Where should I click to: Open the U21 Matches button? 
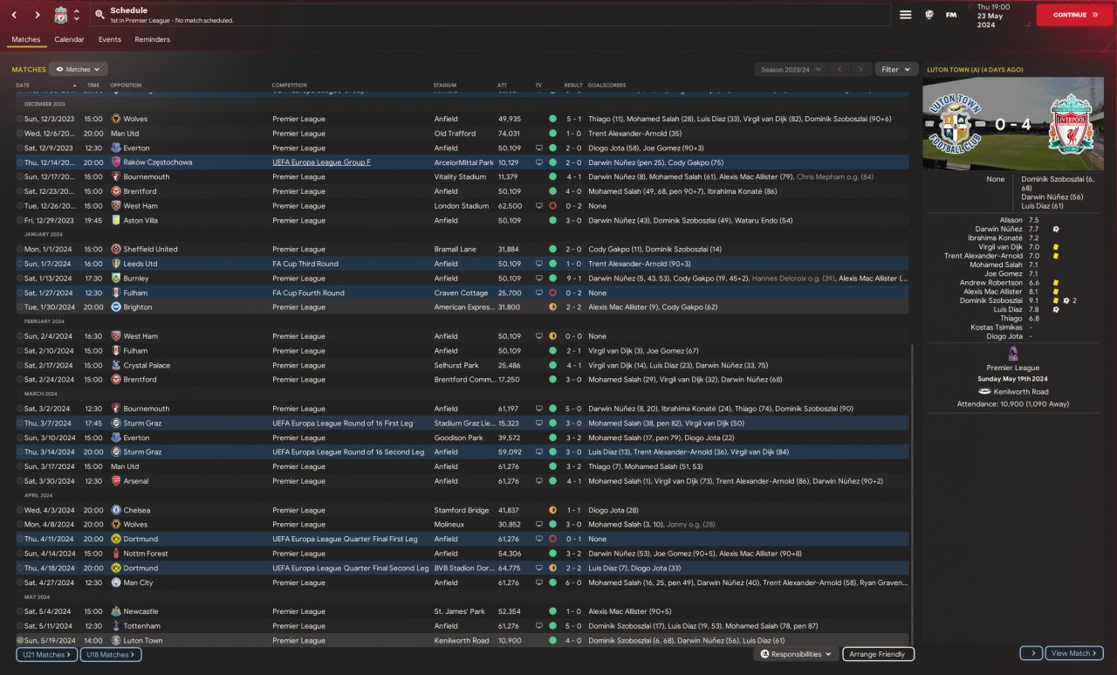click(45, 654)
